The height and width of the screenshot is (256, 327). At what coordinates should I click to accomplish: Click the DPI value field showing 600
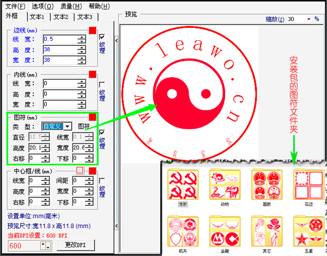point(24,246)
